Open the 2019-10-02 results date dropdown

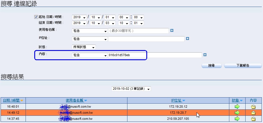[131, 89]
